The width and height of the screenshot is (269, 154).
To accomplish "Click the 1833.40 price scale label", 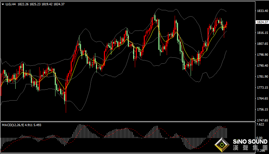I will coord(262,11).
